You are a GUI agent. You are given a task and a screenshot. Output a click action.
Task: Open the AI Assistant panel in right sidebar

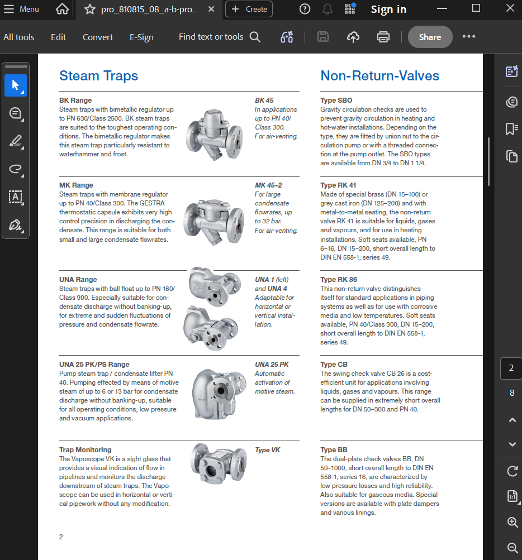(512, 71)
